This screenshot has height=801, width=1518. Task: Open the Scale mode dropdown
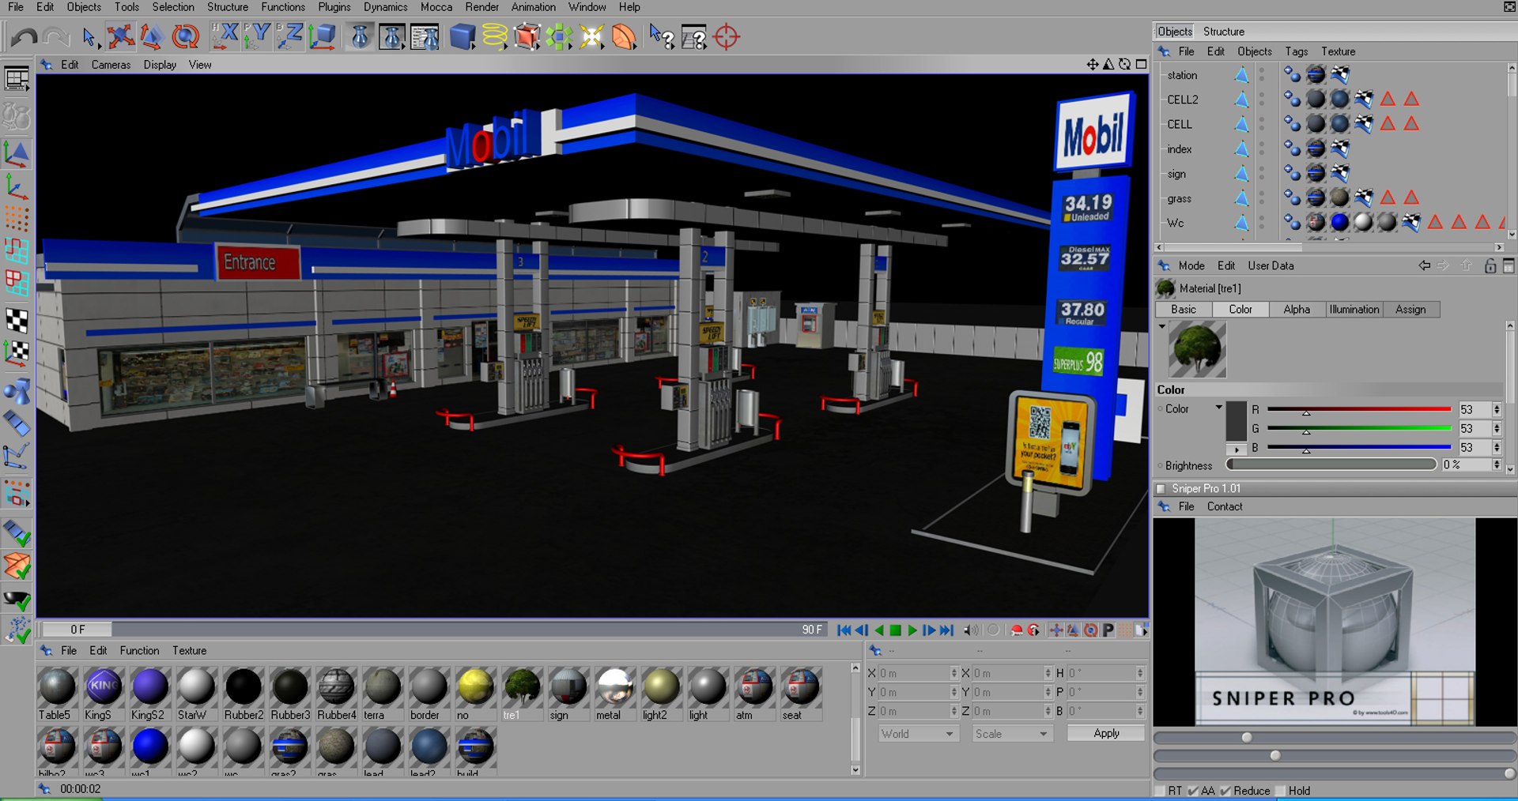pyautogui.click(x=1010, y=734)
